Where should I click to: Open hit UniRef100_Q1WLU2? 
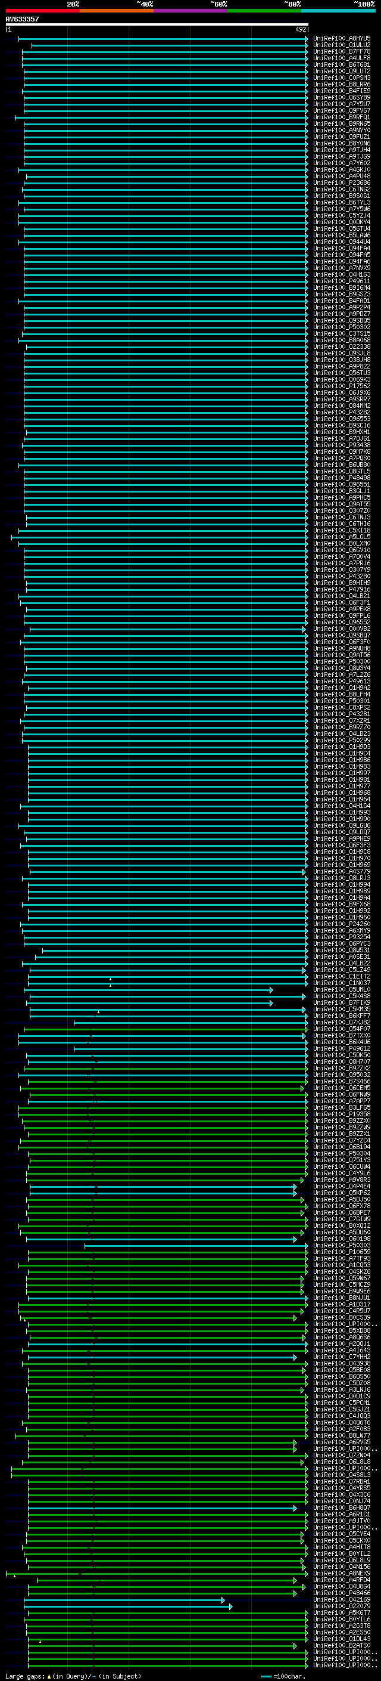coord(342,45)
